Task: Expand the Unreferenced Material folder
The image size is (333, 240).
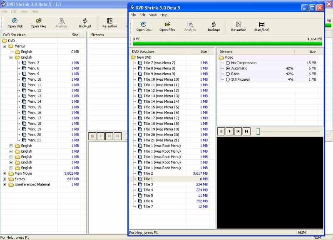Action: pyautogui.click(x=4, y=185)
